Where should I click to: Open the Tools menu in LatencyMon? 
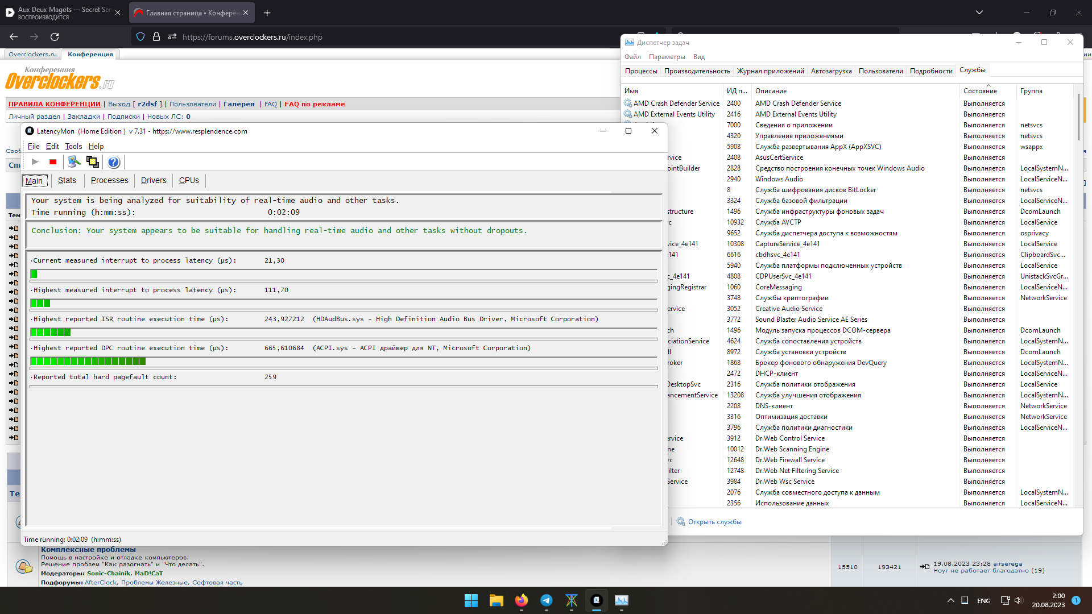[x=73, y=147]
